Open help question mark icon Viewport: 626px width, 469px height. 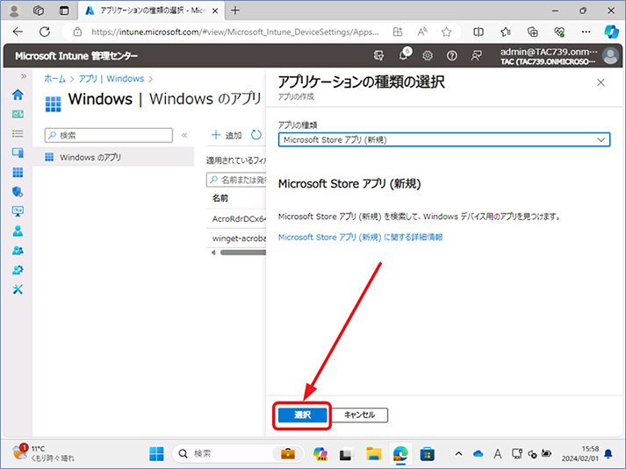click(451, 56)
